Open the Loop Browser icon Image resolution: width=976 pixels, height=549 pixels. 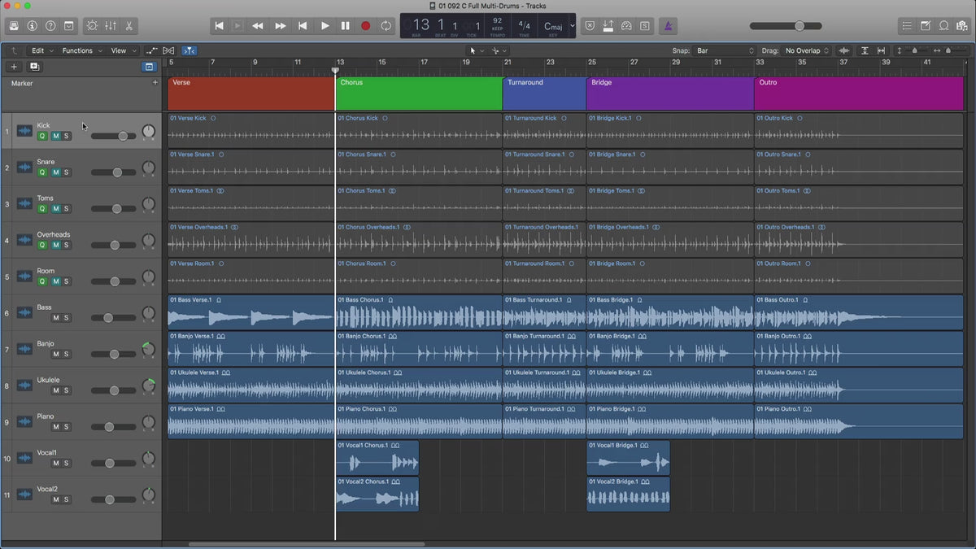pyautogui.click(x=944, y=26)
